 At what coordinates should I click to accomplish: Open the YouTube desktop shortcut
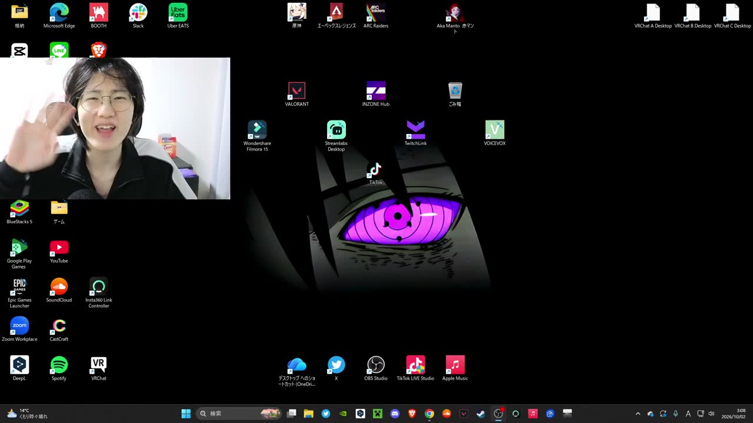click(x=59, y=251)
